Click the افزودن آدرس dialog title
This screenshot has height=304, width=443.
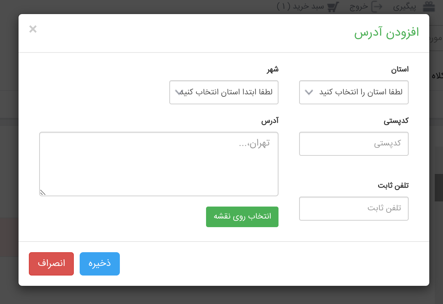click(x=387, y=33)
